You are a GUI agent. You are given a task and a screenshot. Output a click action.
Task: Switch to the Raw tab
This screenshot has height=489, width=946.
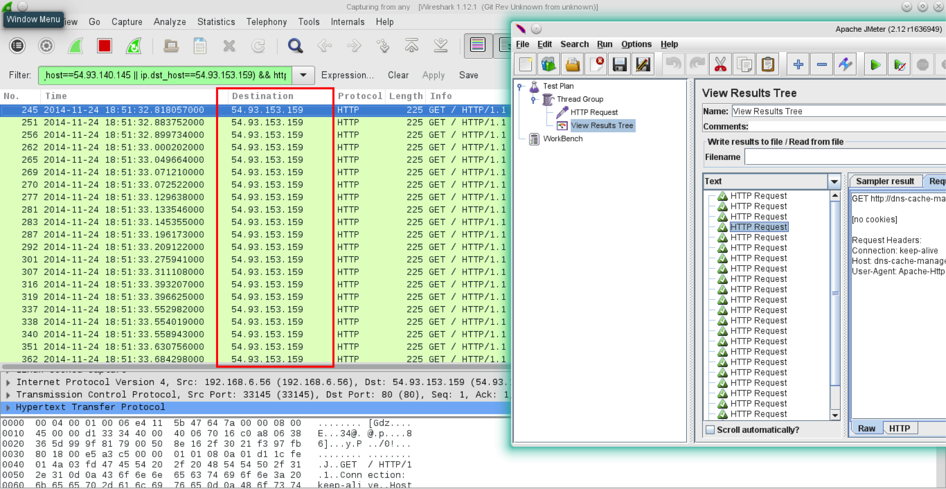pyautogui.click(x=866, y=428)
